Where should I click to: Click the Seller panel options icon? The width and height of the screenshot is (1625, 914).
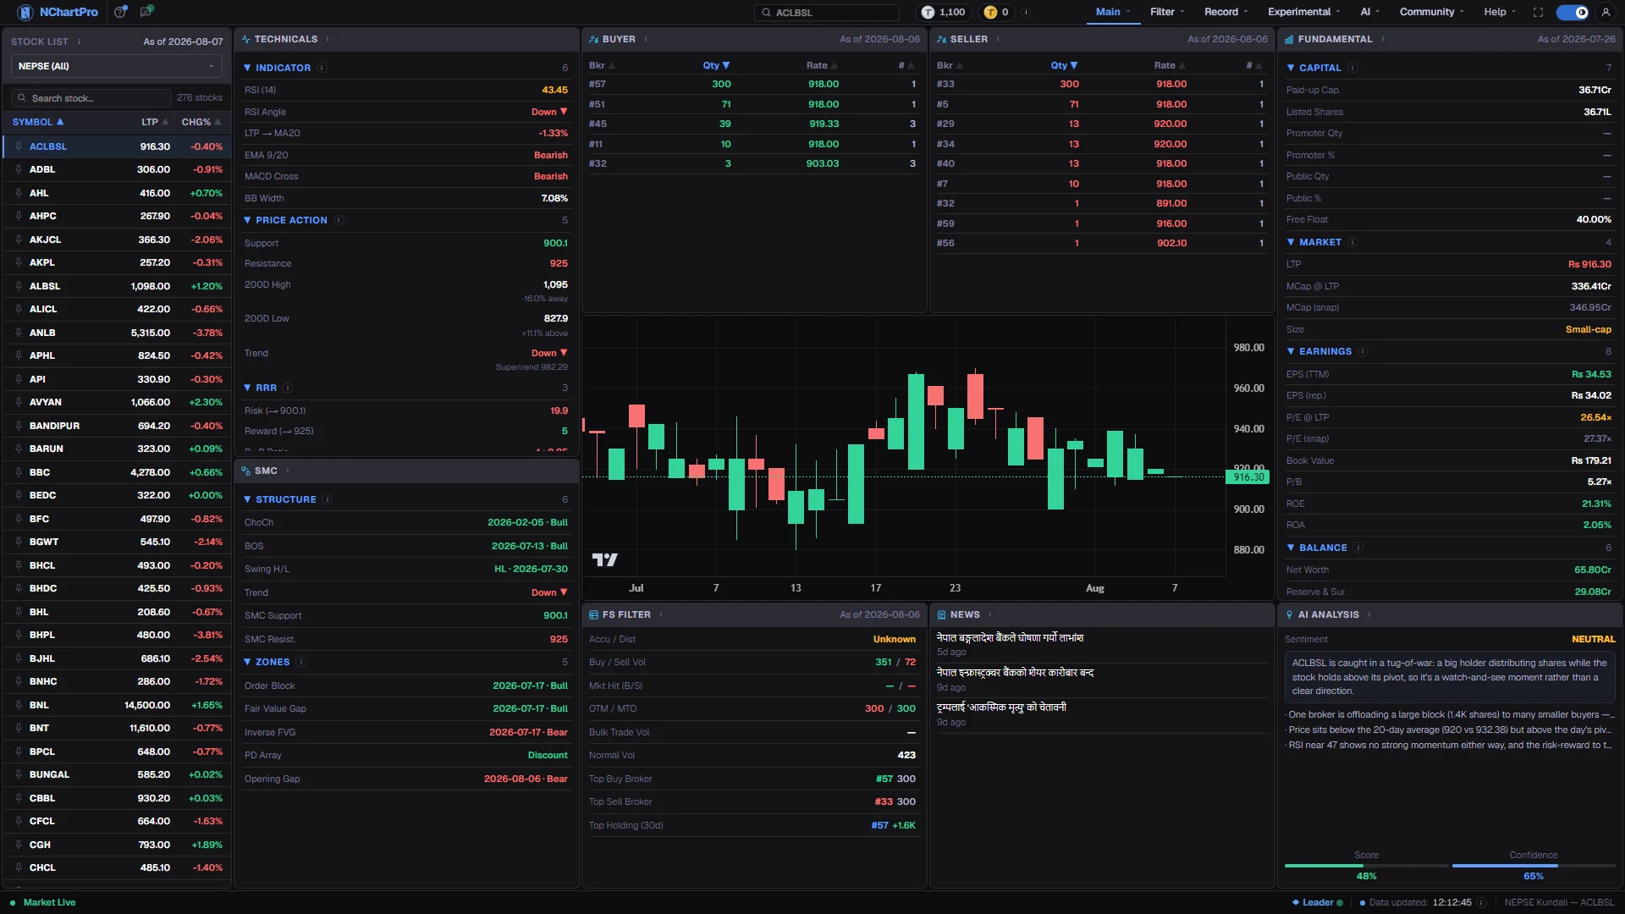pyautogui.click(x=998, y=39)
